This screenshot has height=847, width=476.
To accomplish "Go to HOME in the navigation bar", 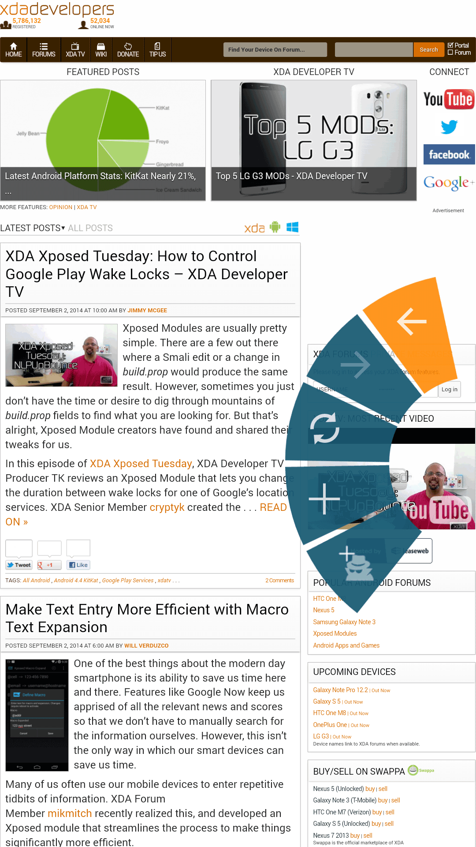I will point(14,50).
